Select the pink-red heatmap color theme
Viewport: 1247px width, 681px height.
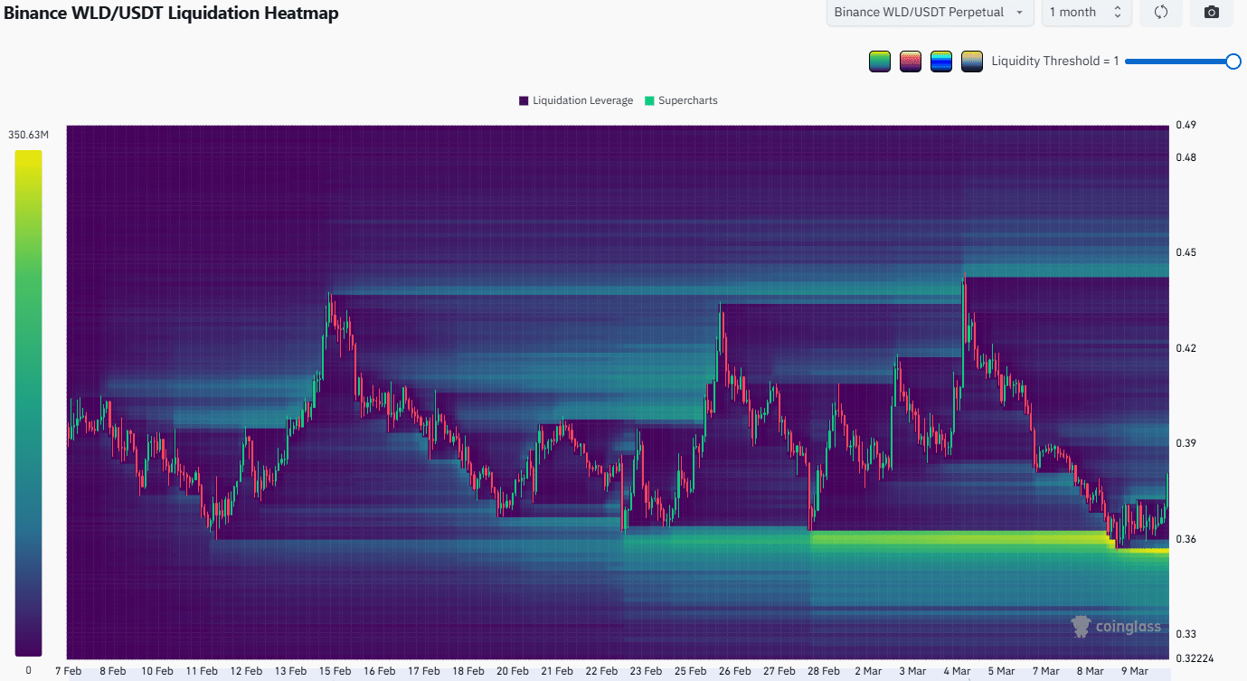tap(911, 61)
